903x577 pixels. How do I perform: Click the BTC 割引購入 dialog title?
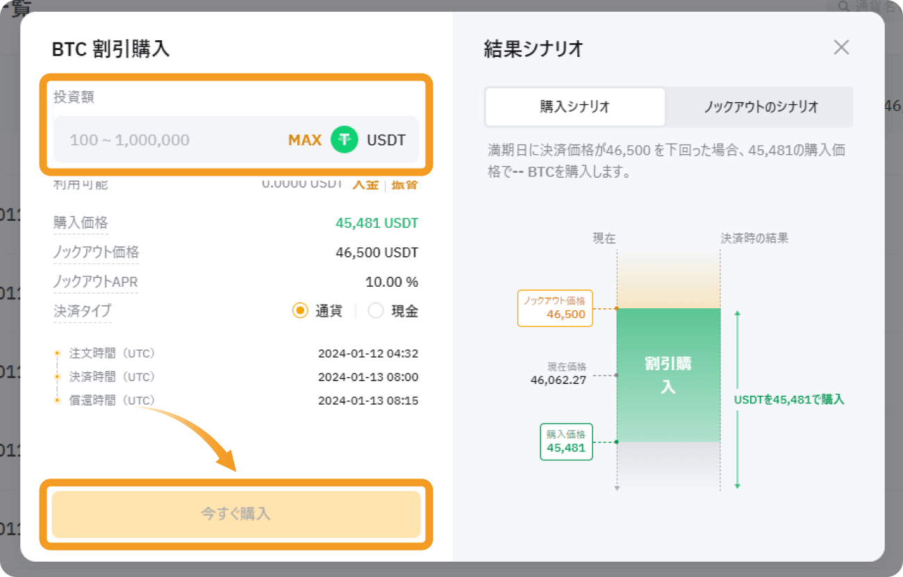111,49
